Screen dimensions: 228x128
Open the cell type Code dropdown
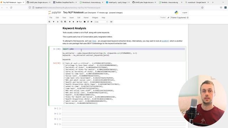coord(101,22)
